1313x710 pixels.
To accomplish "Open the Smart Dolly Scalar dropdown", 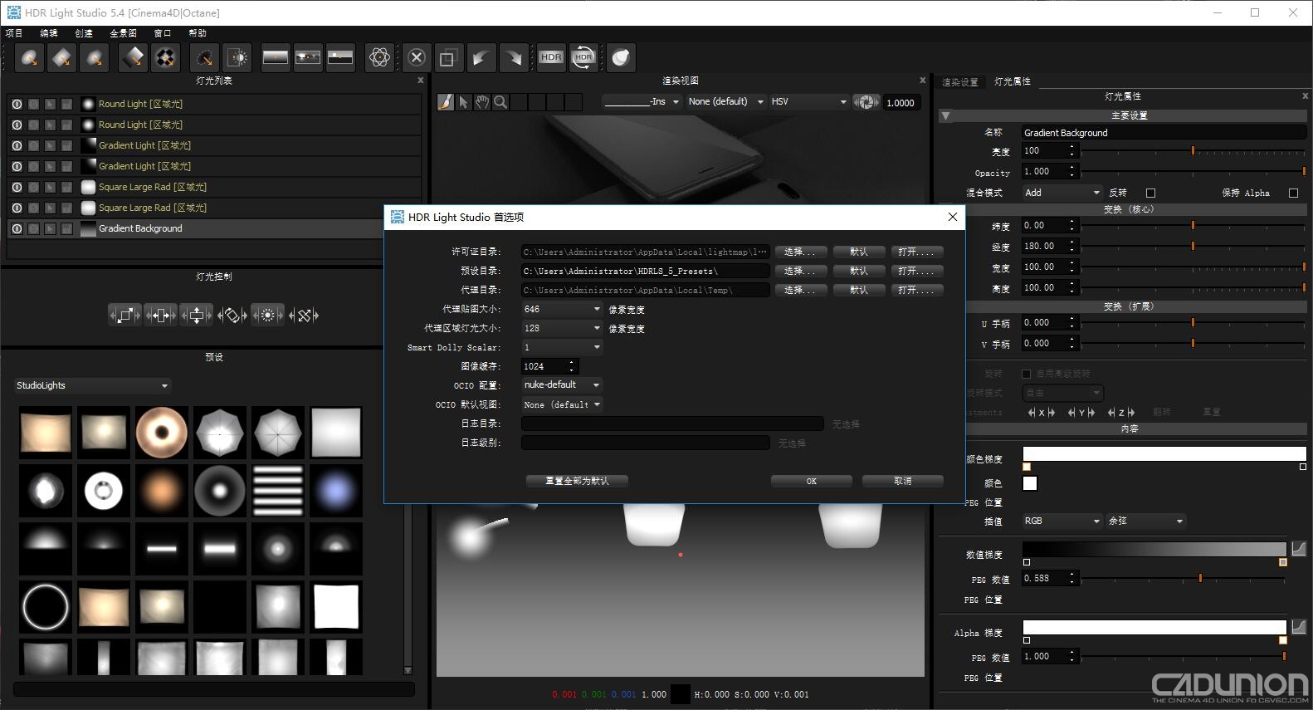I will (x=562, y=347).
